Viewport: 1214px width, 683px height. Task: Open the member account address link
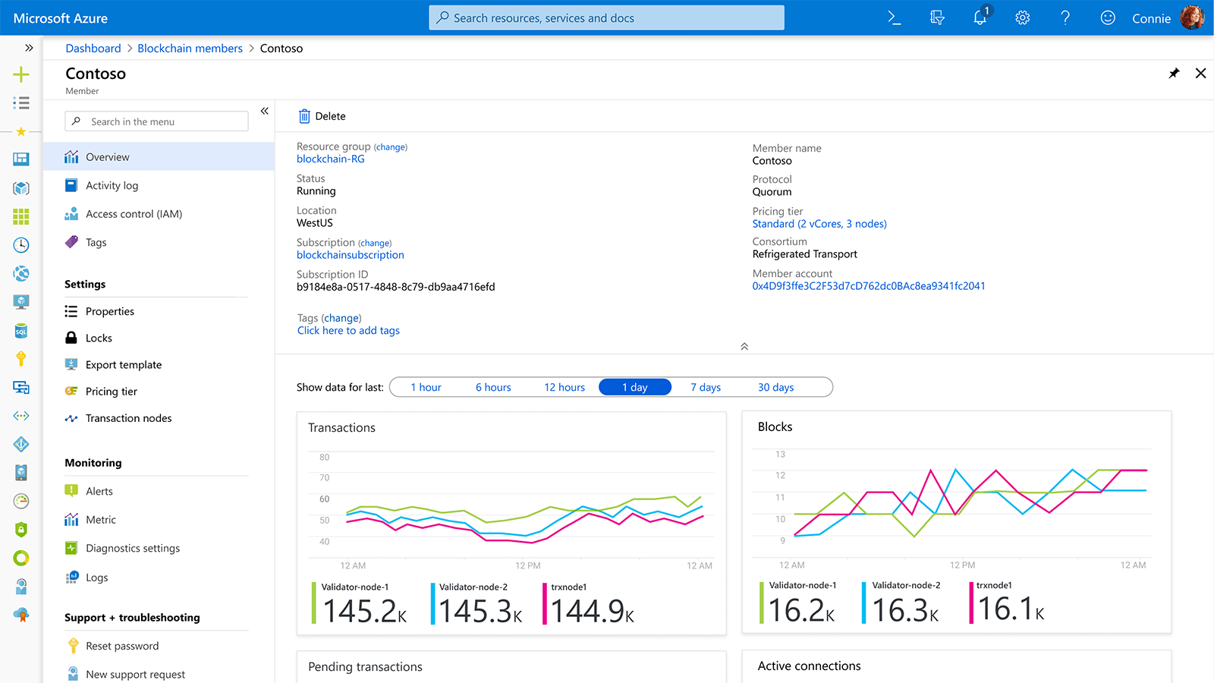pos(869,286)
